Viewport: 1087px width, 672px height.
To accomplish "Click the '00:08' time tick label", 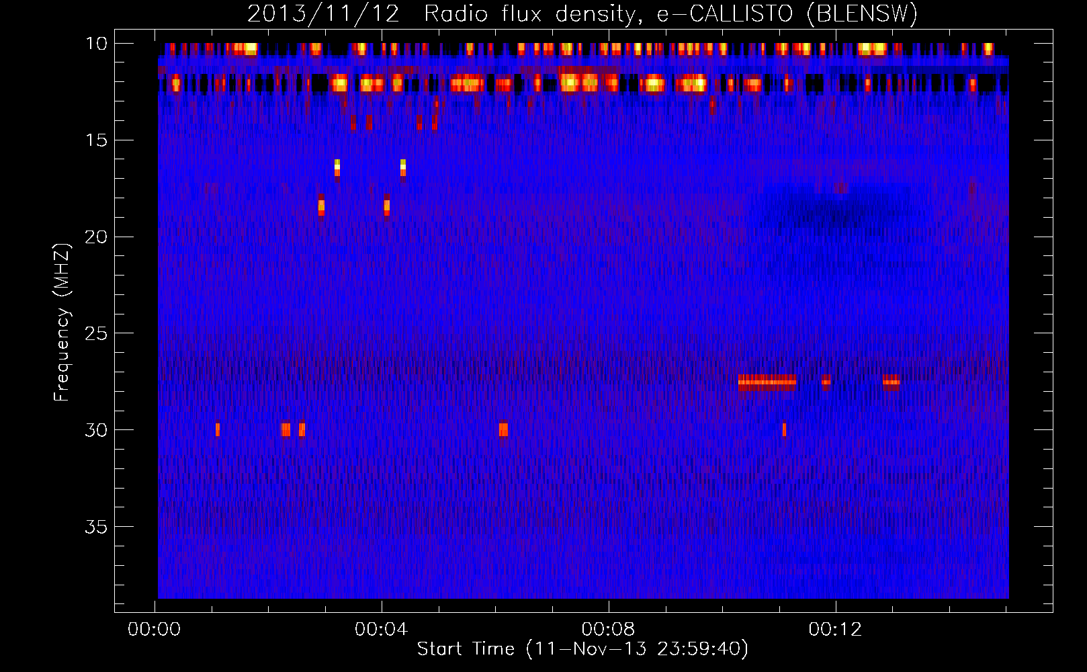I will tap(609, 630).
